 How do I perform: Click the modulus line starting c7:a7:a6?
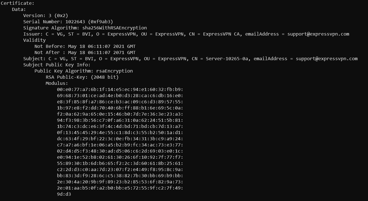(120, 145)
